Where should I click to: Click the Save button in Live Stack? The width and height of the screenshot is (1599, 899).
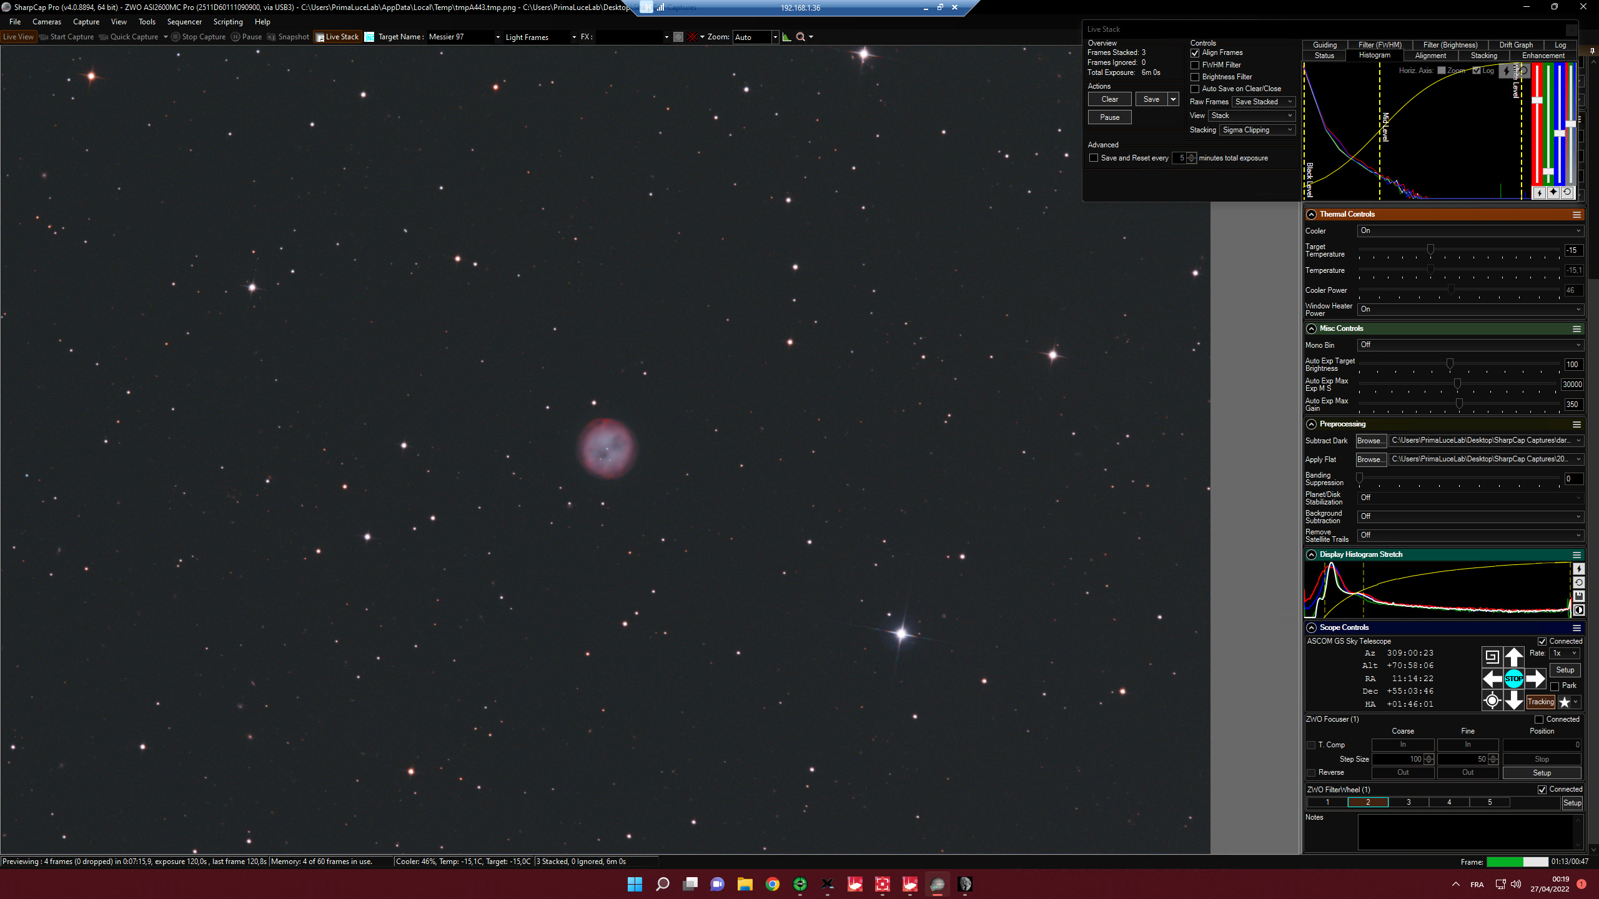[1151, 99]
